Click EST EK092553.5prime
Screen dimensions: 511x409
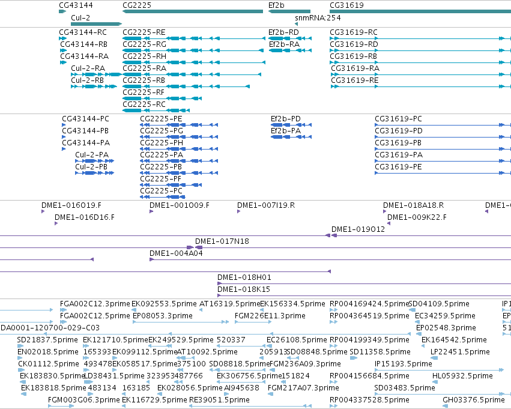click(164, 304)
